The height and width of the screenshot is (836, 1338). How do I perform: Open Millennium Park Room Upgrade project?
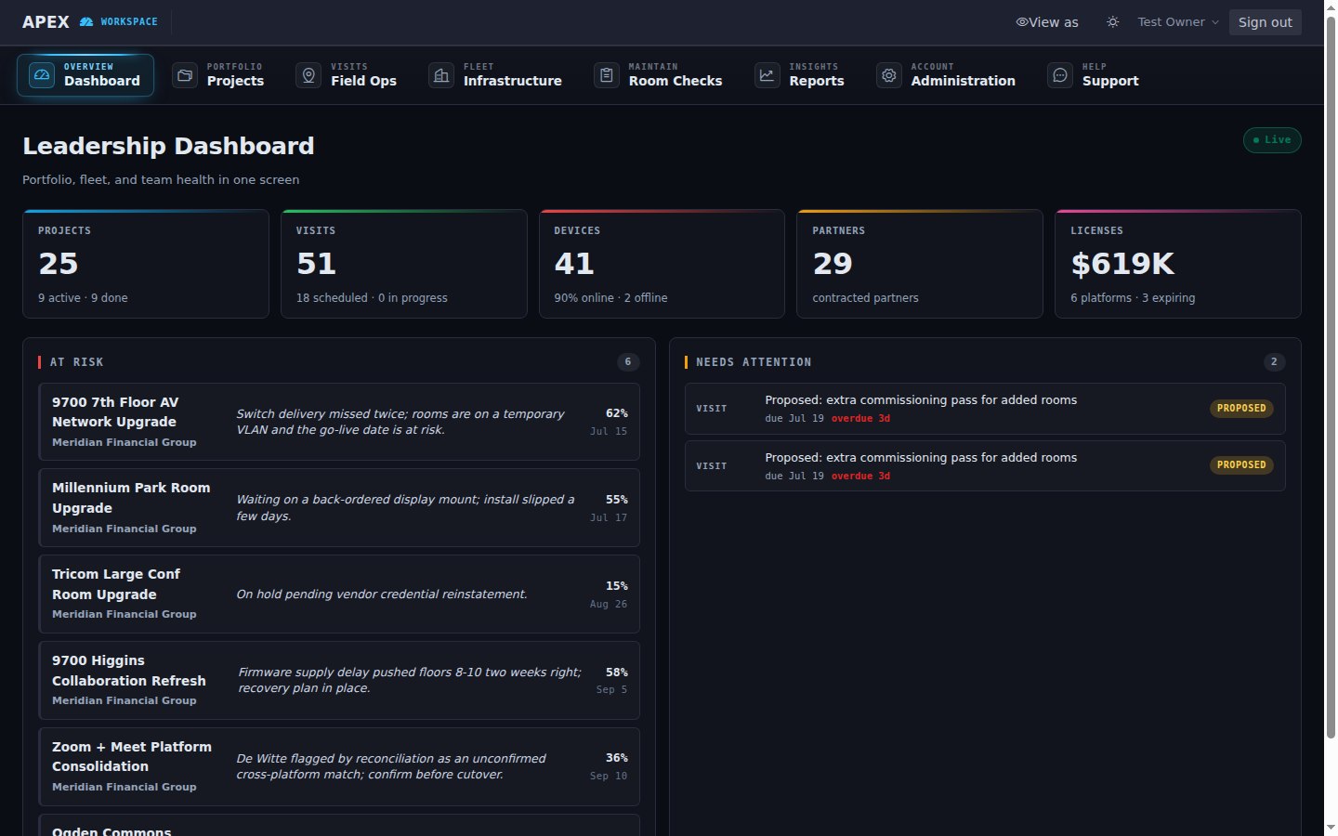tap(339, 508)
